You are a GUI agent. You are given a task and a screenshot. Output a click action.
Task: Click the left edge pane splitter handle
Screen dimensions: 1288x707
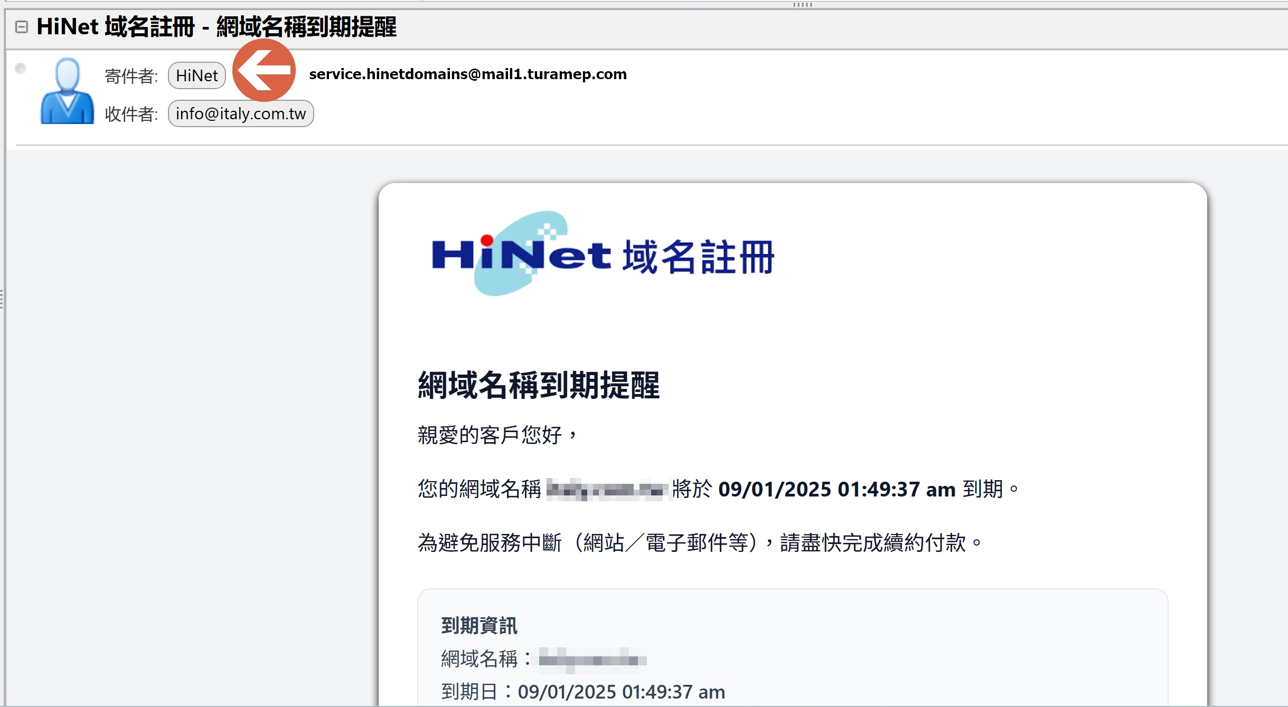(2, 299)
